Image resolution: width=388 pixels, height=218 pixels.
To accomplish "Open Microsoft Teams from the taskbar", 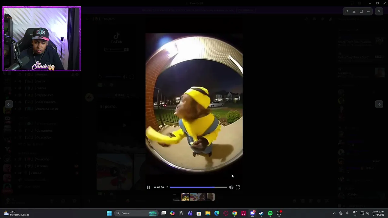I will 190,213.
